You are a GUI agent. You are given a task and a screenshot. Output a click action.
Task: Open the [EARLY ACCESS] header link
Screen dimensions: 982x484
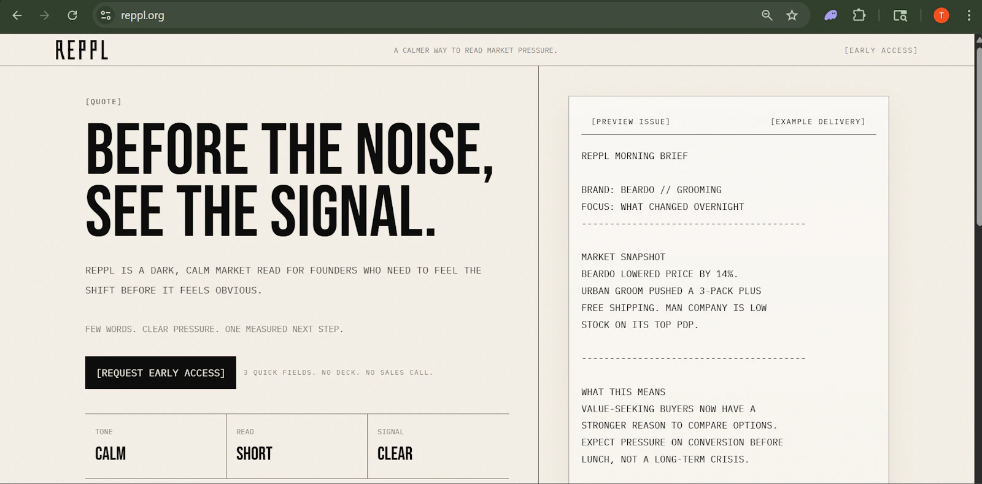coord(881,50)
